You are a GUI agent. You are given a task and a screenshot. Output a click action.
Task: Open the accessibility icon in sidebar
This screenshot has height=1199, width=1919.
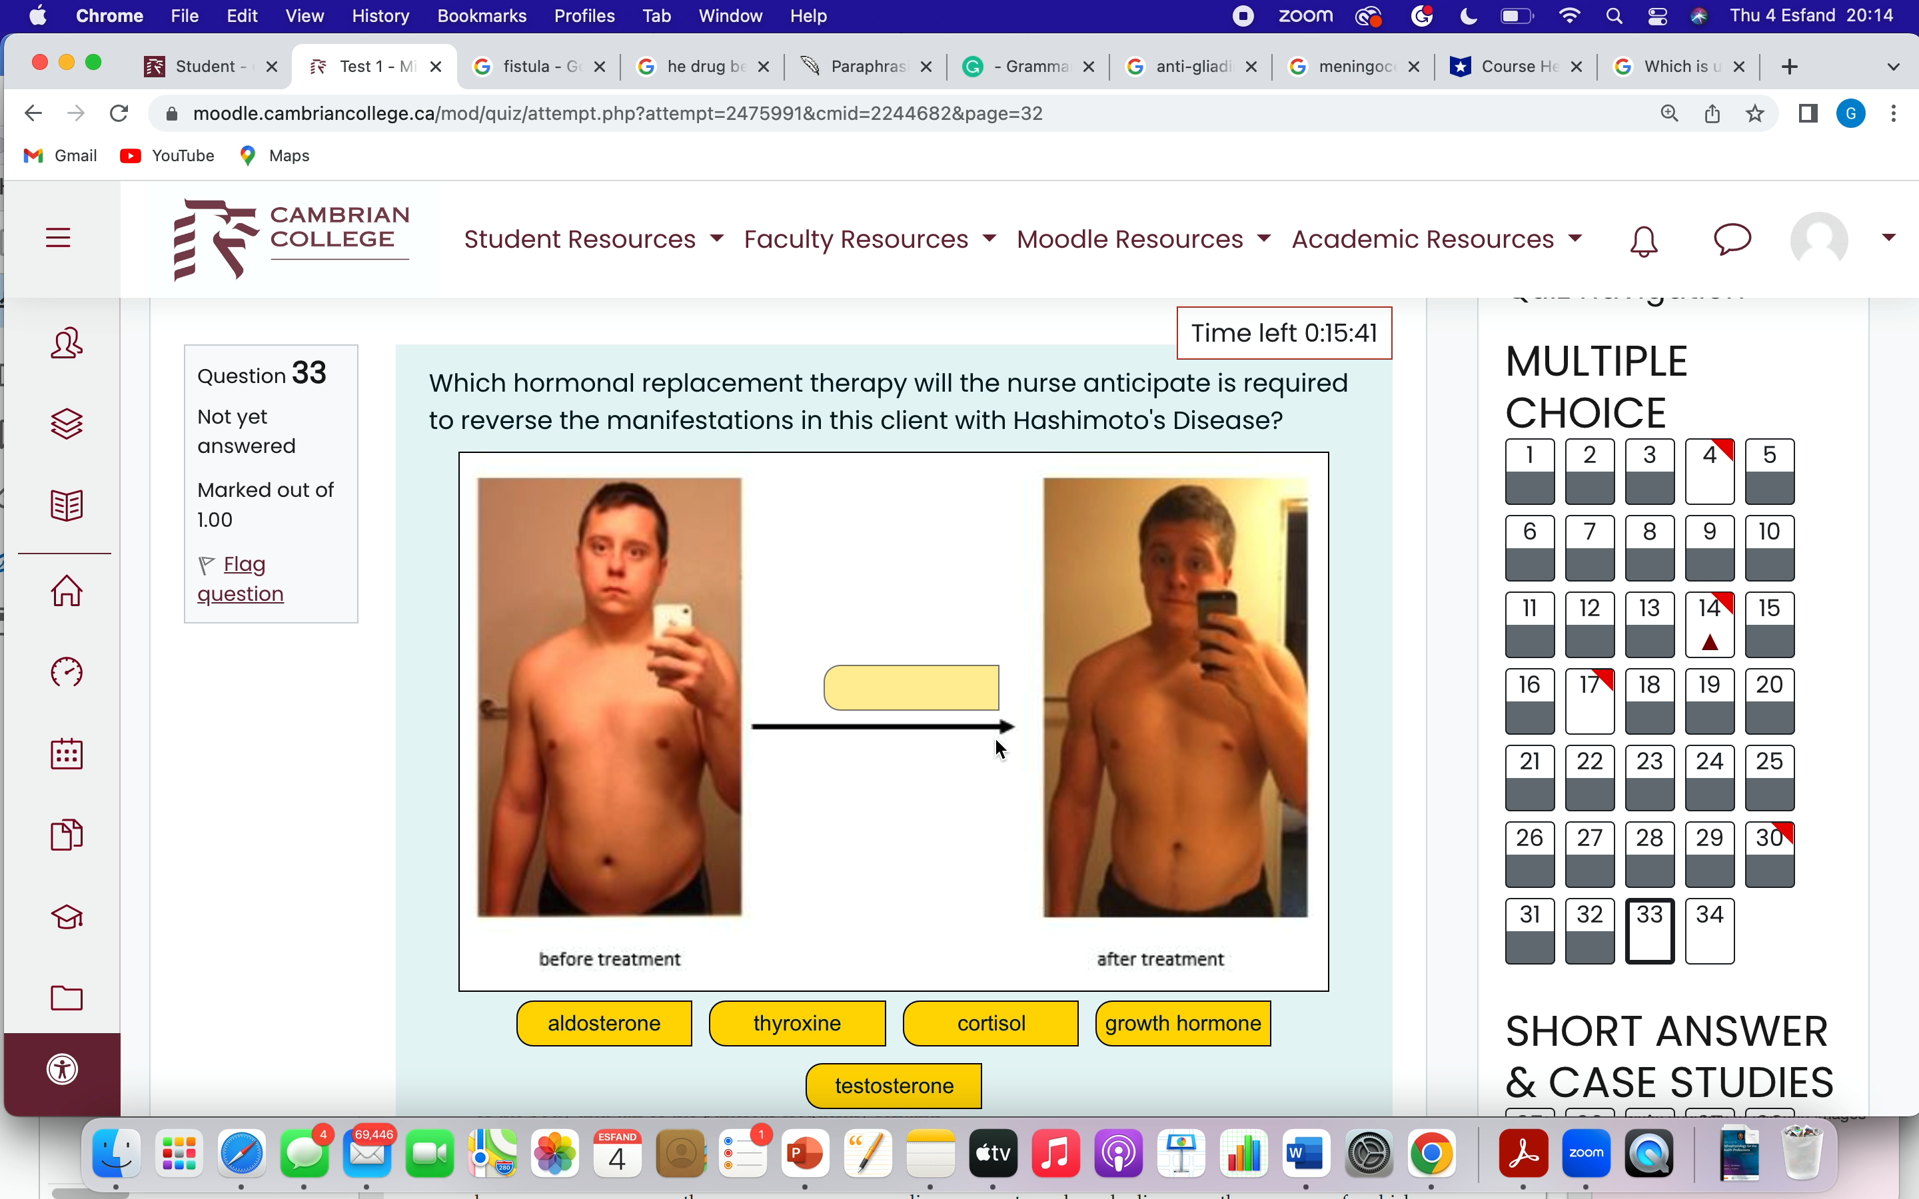tap(63, 1069)
